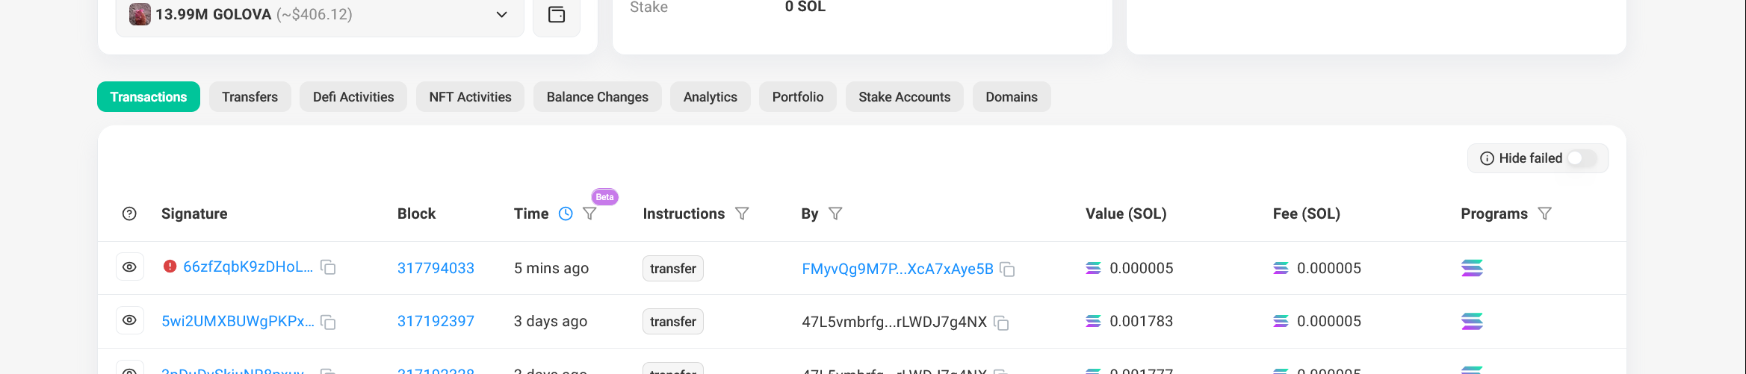Switch to the Transfers tab
Screen dimensions: 1746x374
(250, 97)
